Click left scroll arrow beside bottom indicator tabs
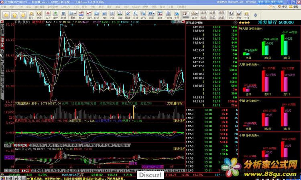The height and width of the screenshot is (180, 301). click(x=6, y=170)
